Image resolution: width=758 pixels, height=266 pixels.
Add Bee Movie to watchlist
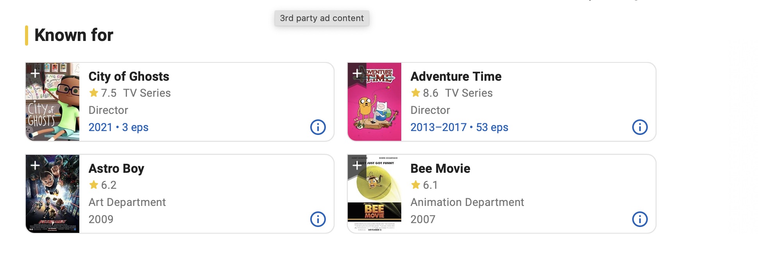pos(357,165)
